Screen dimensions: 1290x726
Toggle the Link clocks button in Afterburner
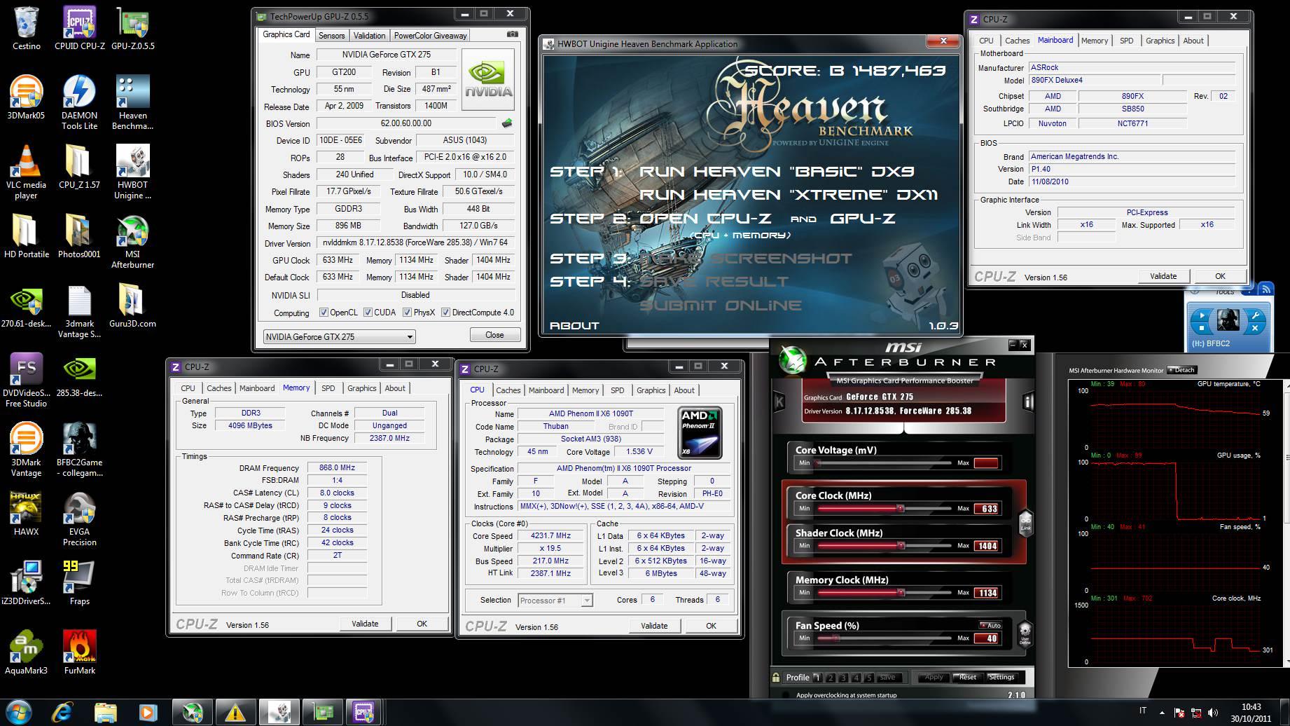[1025, 523]
